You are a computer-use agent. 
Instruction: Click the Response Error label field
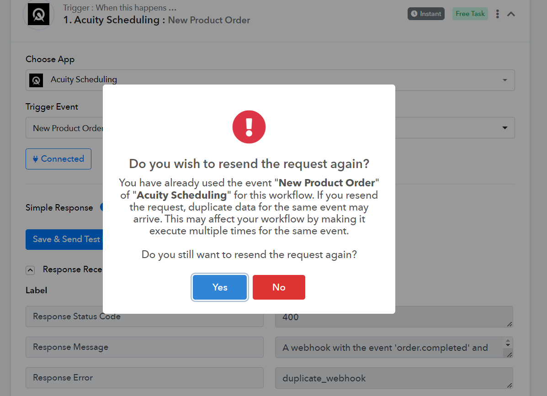point(144,378)
